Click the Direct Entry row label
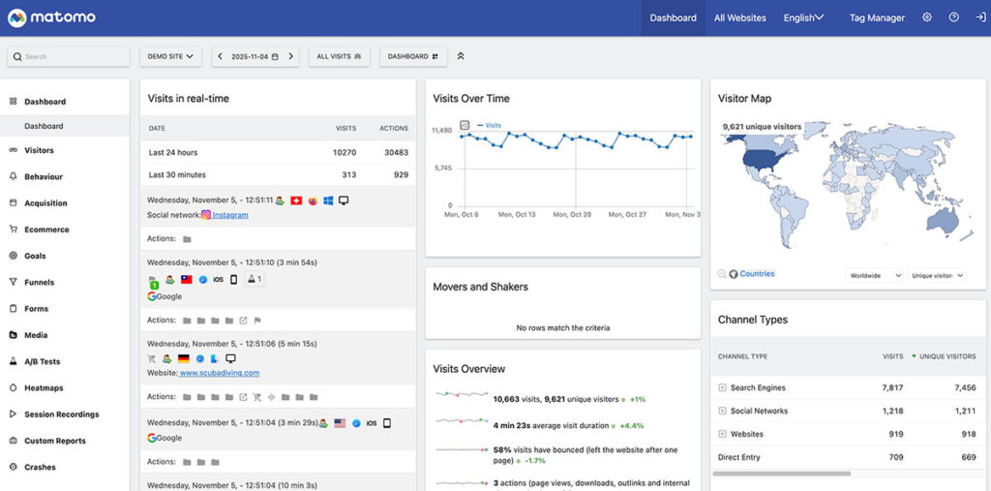The width and height of the screenshot is (991, 491). tap(738, 457)
